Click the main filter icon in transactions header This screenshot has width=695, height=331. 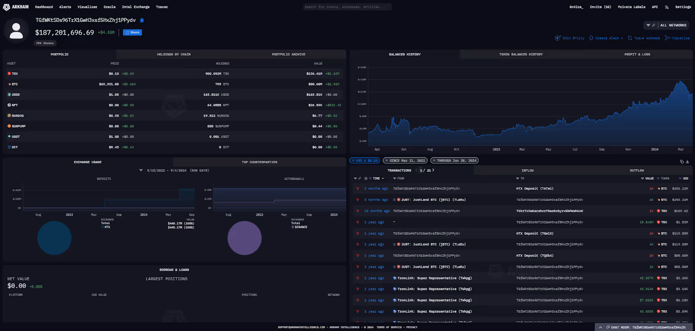pos(355,178)
